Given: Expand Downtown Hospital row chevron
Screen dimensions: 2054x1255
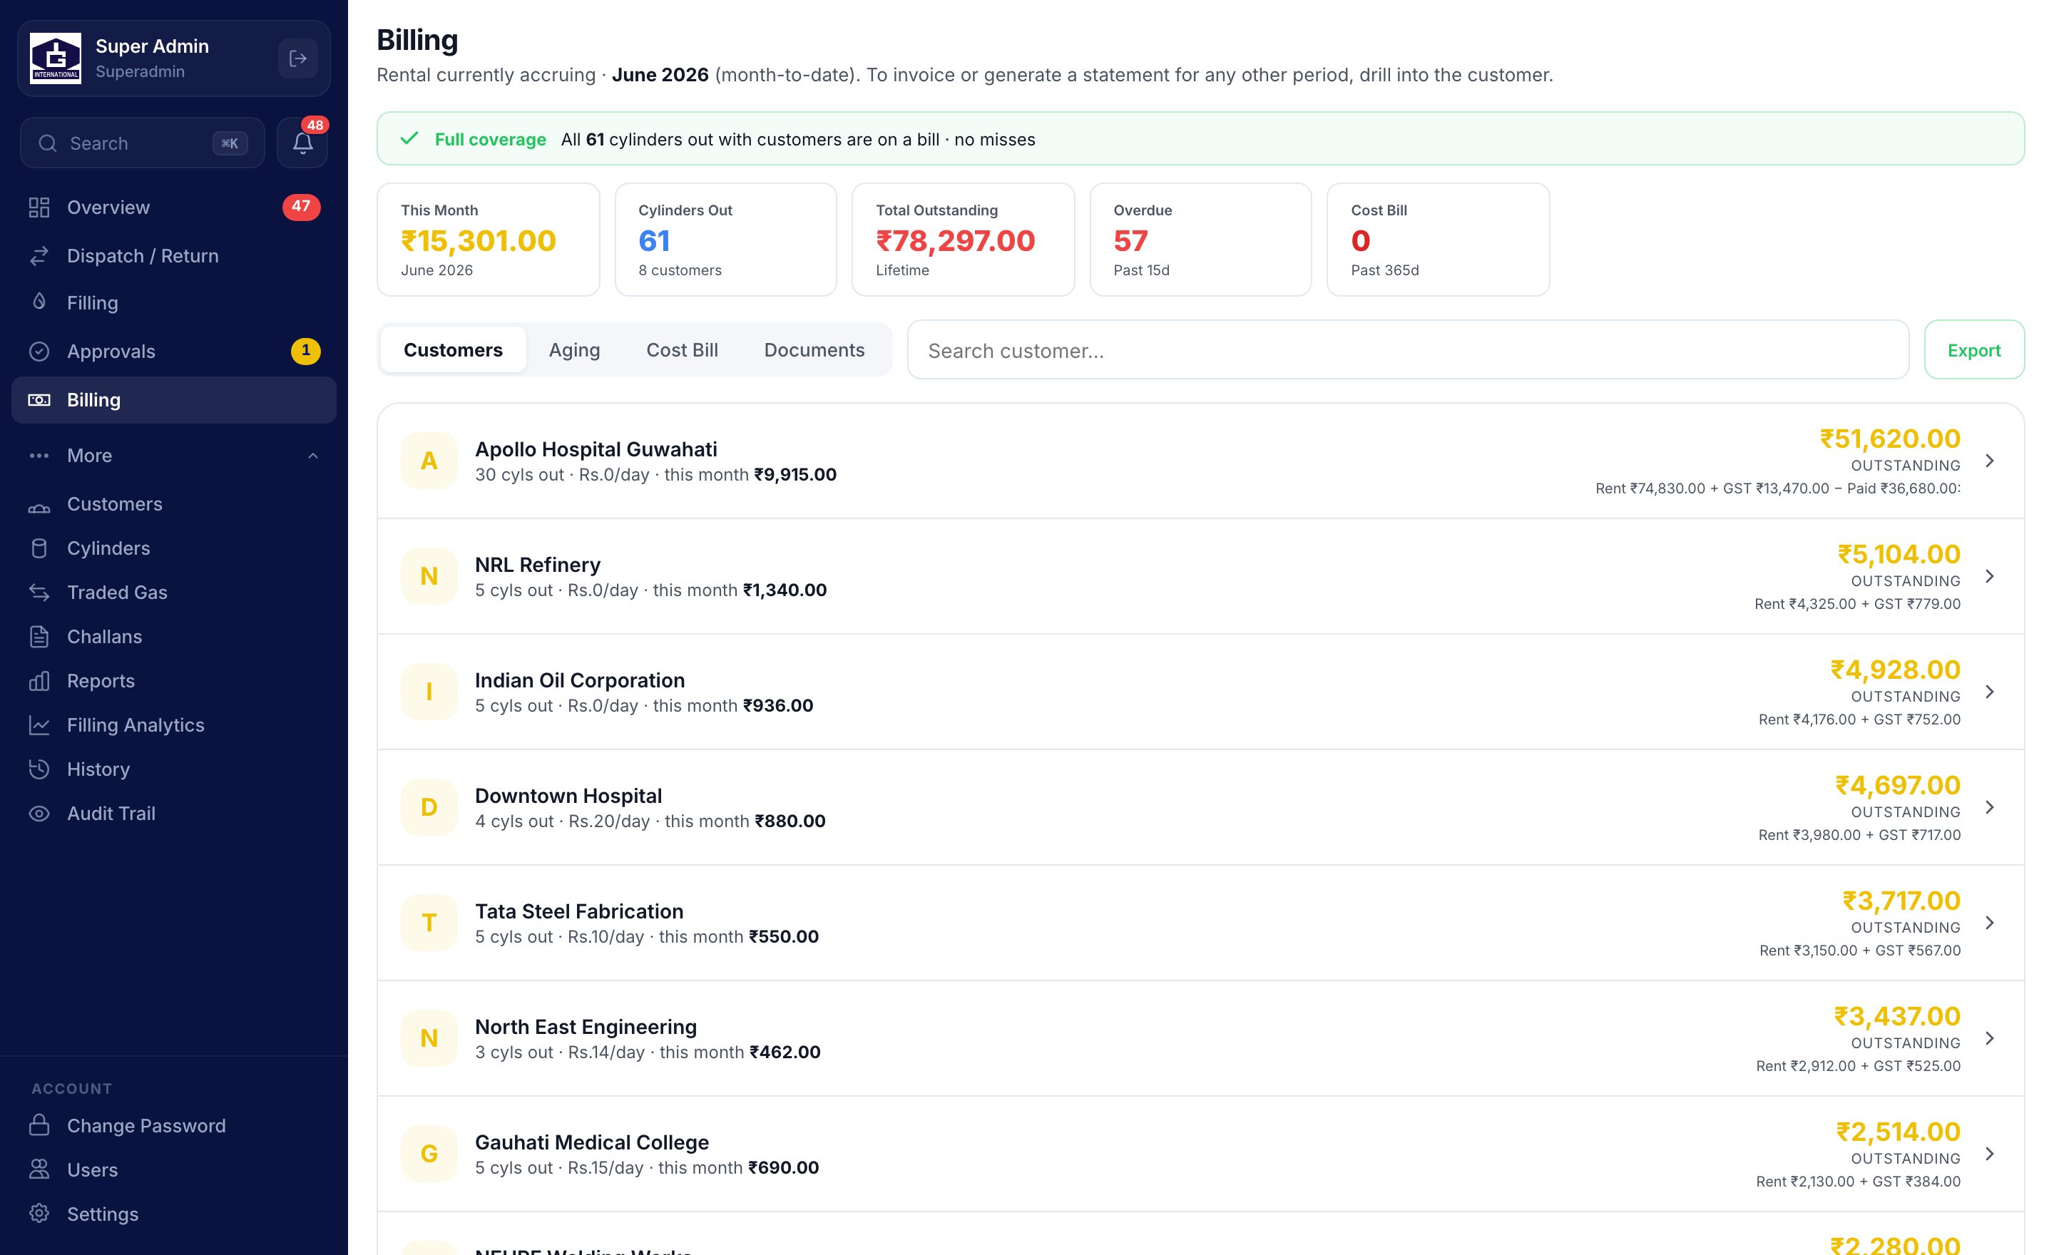Looking at the screenshot, I should click(x=1990, y=807).
